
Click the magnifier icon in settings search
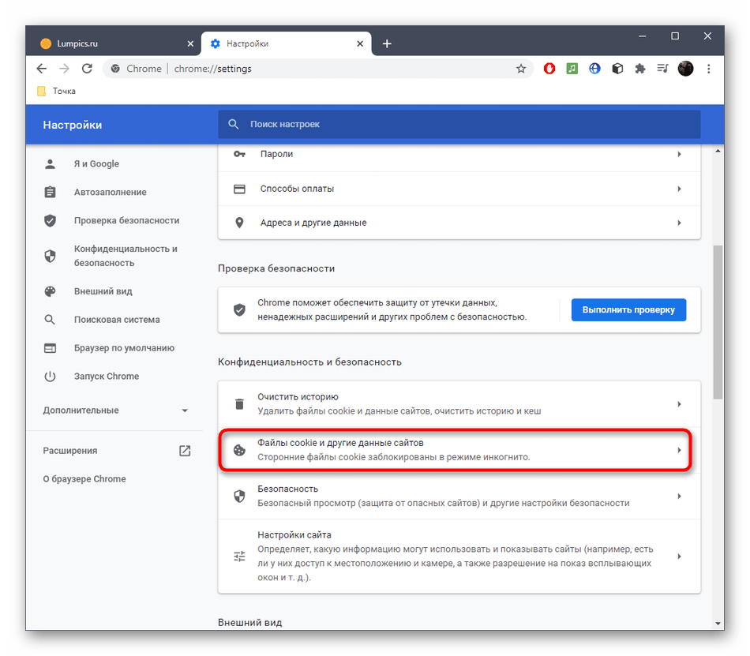click(234, 124)
